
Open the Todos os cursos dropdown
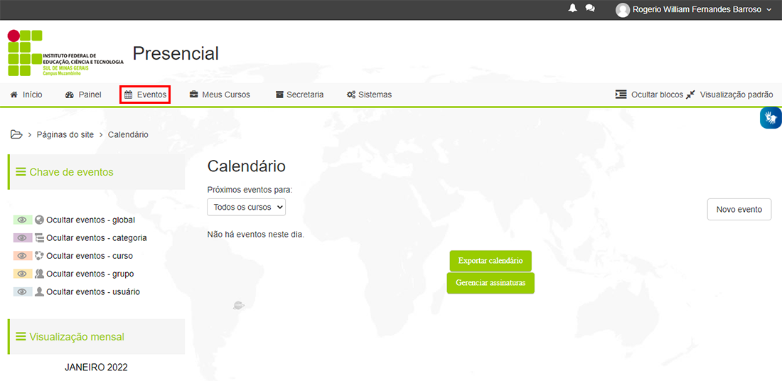click(247, 207)
